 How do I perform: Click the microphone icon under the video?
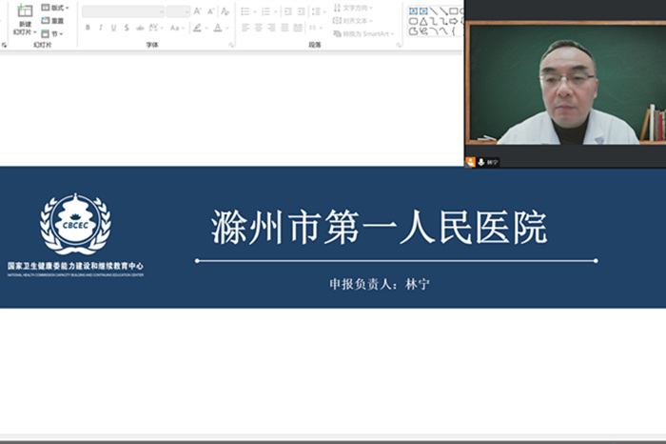coord(481,162)
